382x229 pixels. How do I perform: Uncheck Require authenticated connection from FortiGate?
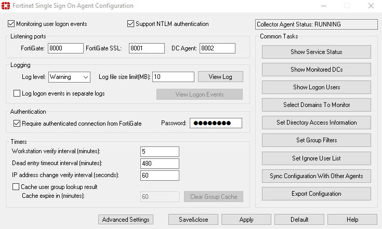[x=17, y=124]
